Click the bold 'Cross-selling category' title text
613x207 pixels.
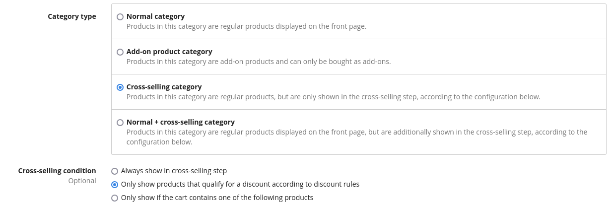click(x=164, y=87)
